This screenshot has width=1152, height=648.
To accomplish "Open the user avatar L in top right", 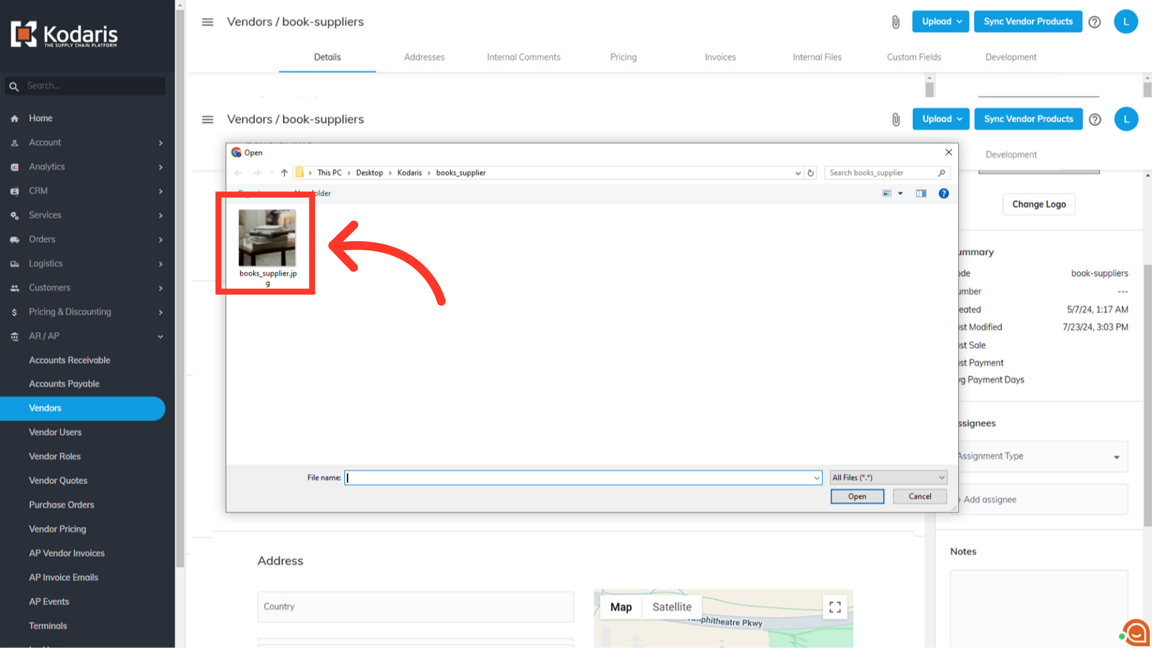I will pos(1126,22).
